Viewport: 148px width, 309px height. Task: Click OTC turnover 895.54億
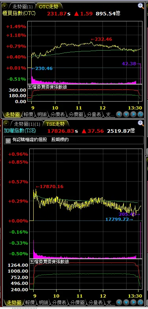pyautogui.click(x=108, y=13)
